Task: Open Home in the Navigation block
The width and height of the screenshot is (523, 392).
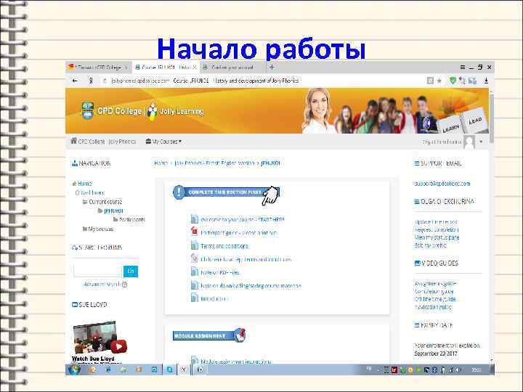Action: click(x=85, y=184)
